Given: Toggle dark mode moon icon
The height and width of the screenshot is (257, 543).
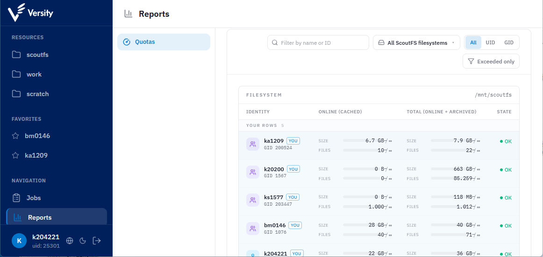Looking at the screenshot, I should pyautogui.click(x=83, y=241).
